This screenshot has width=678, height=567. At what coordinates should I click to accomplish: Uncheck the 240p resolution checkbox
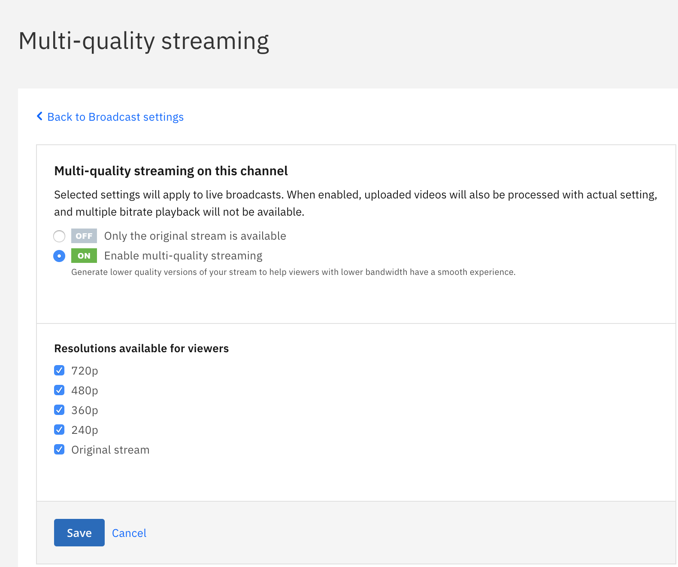59,430
